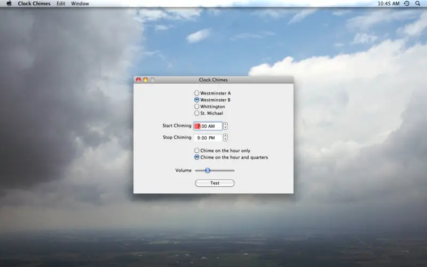Select the Westminster B chime
This screenshot has height=267, width=427.
click(212, 100)
